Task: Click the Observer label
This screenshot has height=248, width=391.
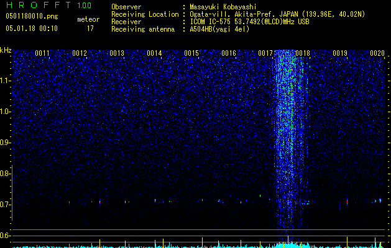Action: tap(126, 7)
